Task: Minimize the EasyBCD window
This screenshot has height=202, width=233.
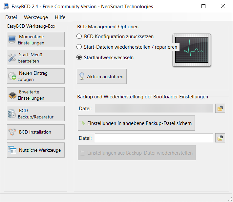Action: [x=184, y=6]
